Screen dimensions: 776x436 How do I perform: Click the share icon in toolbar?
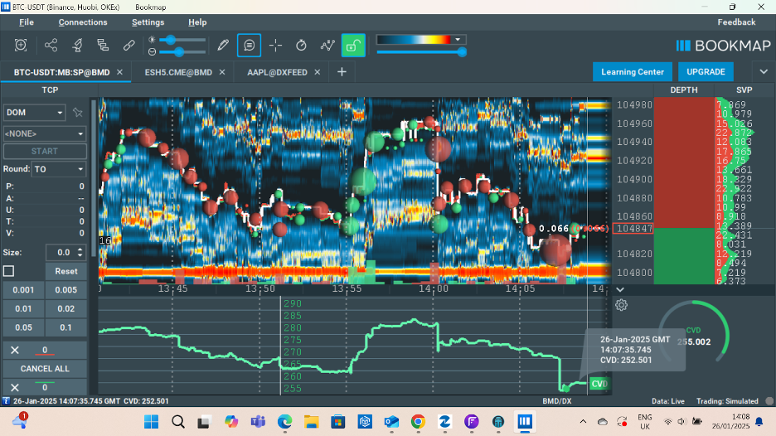pyautogui.click(x=51, y=45)
